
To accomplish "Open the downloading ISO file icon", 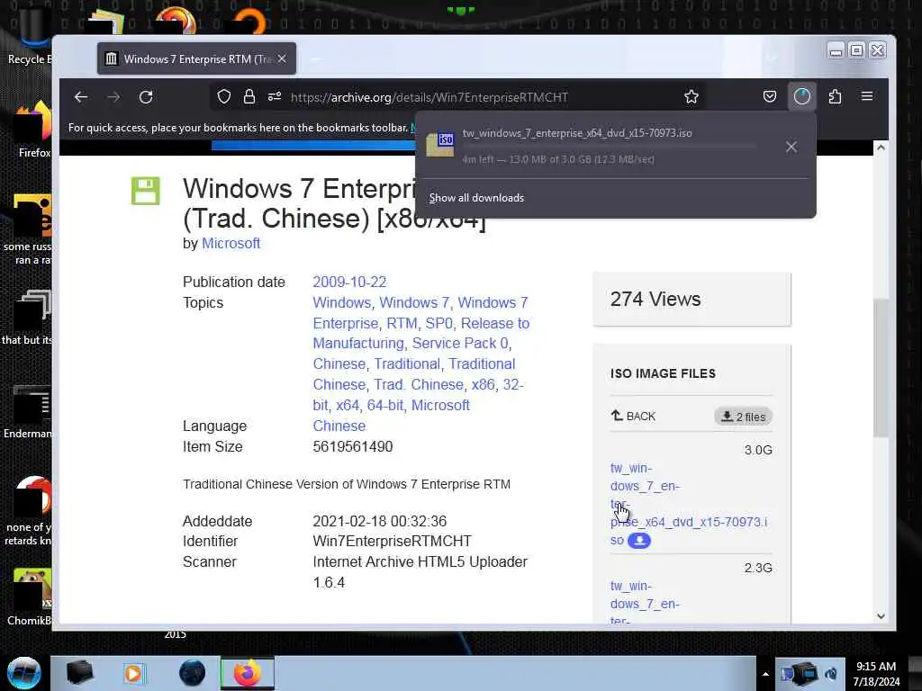I will coord(440,145).
